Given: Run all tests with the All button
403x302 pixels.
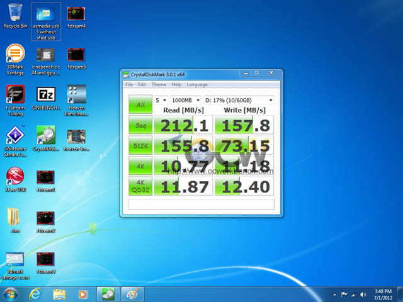Looking at the screenshot, I should pyautogui.click(x=140, y=104).
